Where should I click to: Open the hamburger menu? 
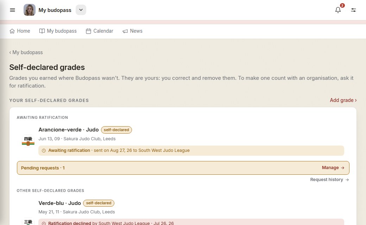click(x=12, y=10)
